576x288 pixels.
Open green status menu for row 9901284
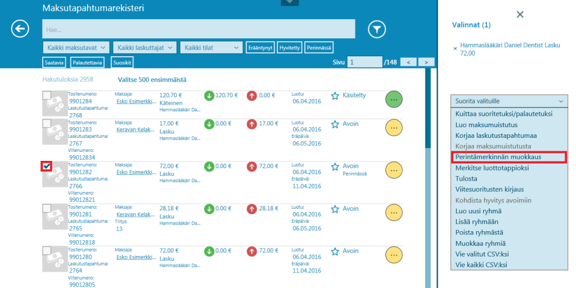tap(394, 99)
